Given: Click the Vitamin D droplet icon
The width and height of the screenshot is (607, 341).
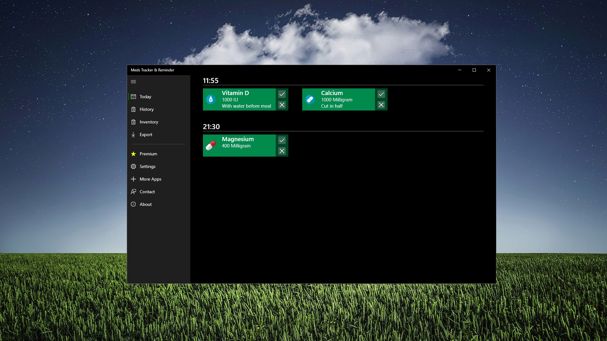Looking at the screenshot, I should [x=211, y=99].
